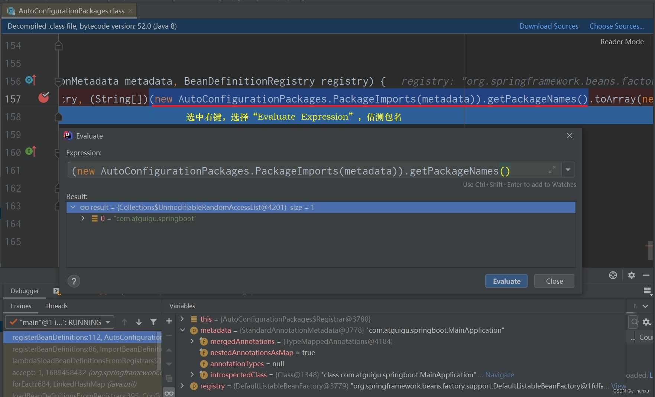Screen dimensions: 655x397
Task: Select frame lambda$loadBeanDefinitionsFromRegistrars
Action: point(82,361)
